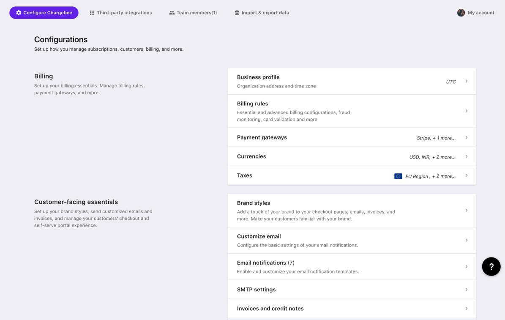Click the chevron on the Brand styles row
505x320 pixels.
[467, 211]
